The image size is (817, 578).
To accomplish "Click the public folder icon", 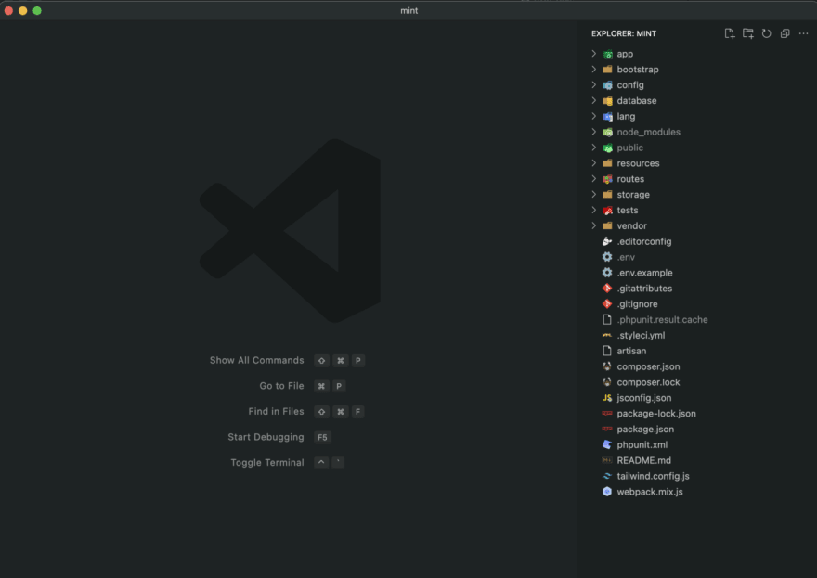I will [607, 148].
